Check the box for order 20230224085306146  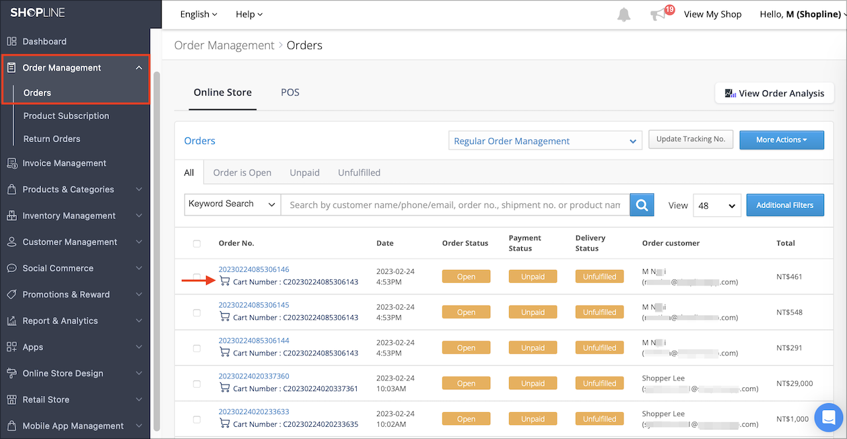click(197, 277)
